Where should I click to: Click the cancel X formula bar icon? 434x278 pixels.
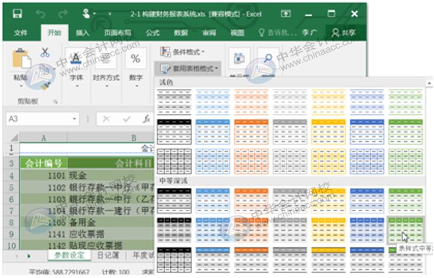click(106, 119)
